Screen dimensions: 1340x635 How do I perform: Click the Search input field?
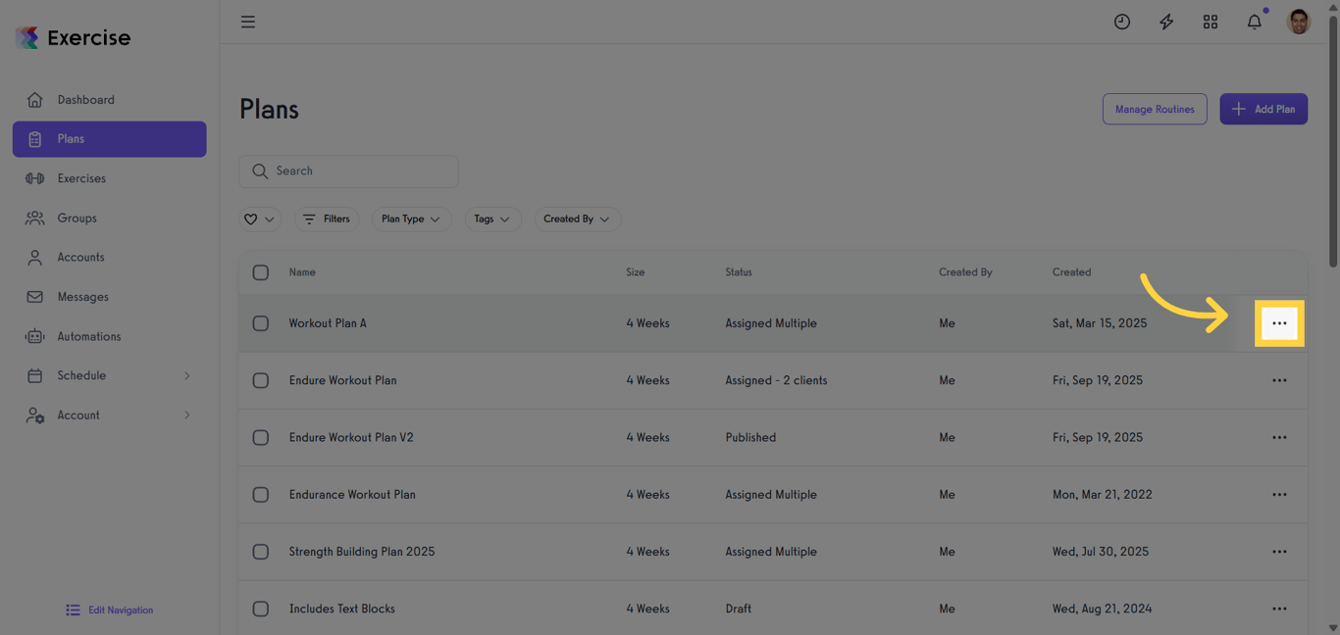click(348, 171)
